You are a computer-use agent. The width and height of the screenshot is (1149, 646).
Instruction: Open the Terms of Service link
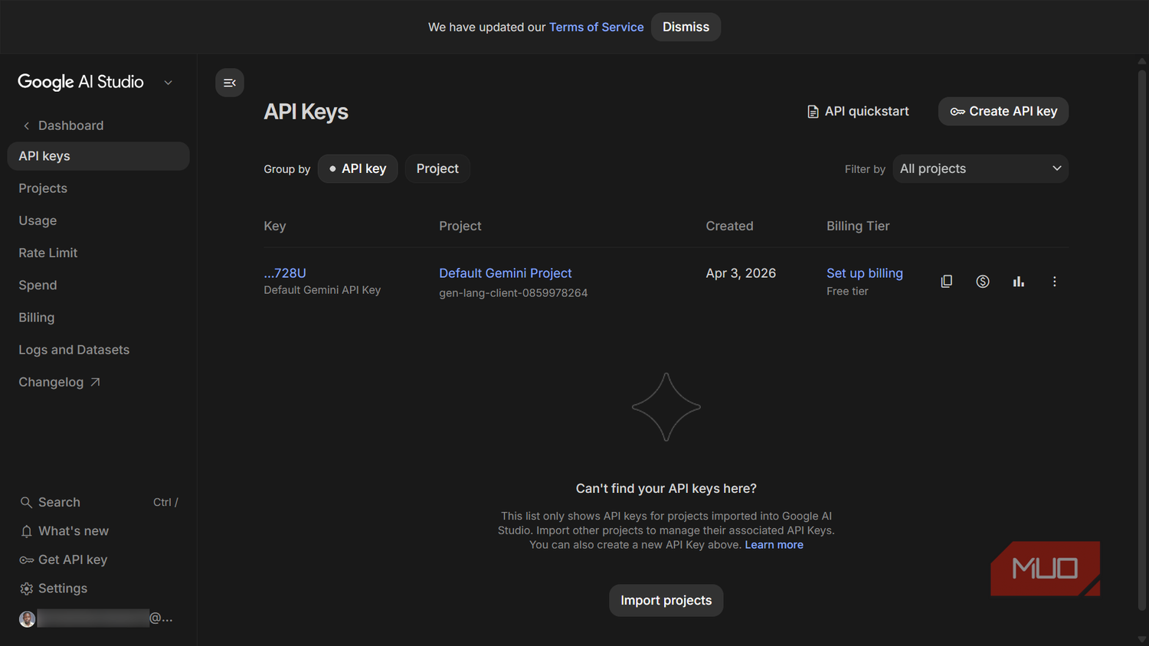coord(596,27)
